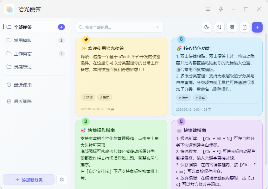Image resolution: width=268 pixels, height=189 pixels.
Task: Click the 欢迎使用拾光便签 note title
Action: click(x=106, y=48)
